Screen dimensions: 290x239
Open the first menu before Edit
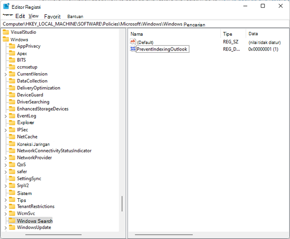[8, 15]
